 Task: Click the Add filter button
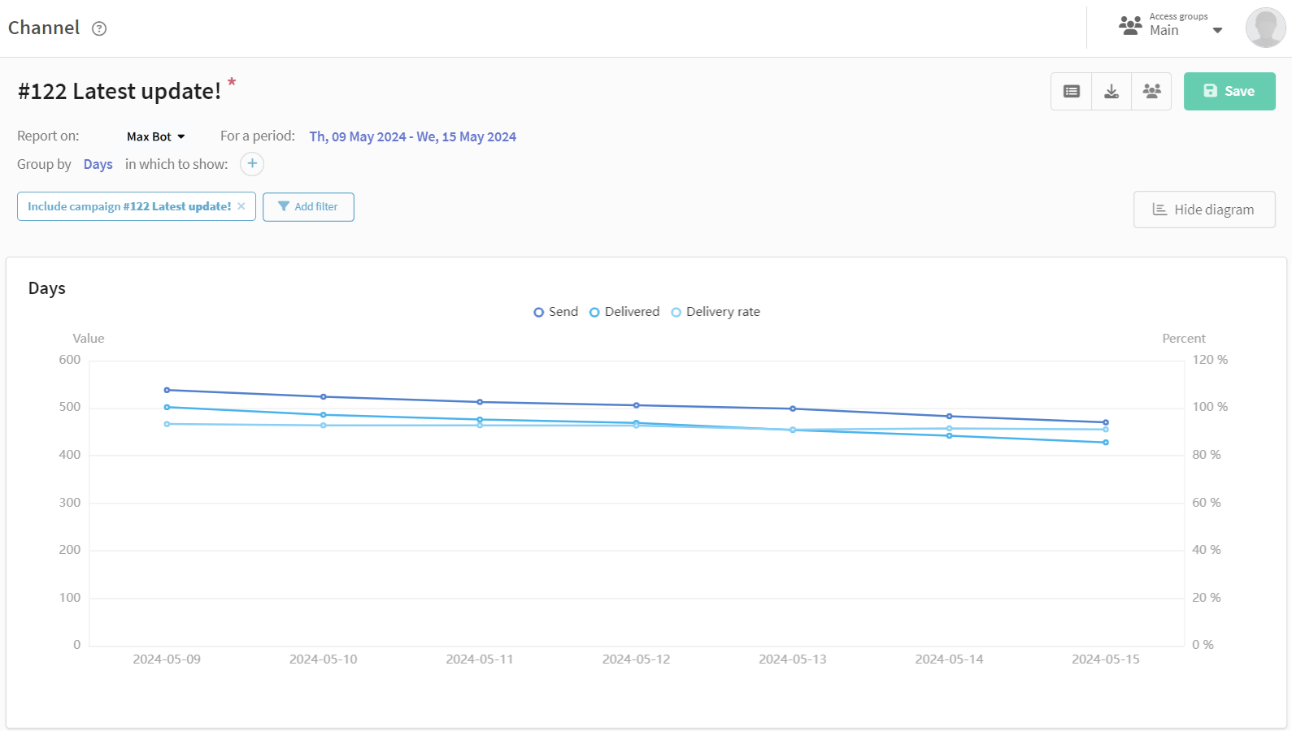click(x=308, y=207)
